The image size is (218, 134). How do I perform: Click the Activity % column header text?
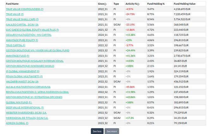131,4
